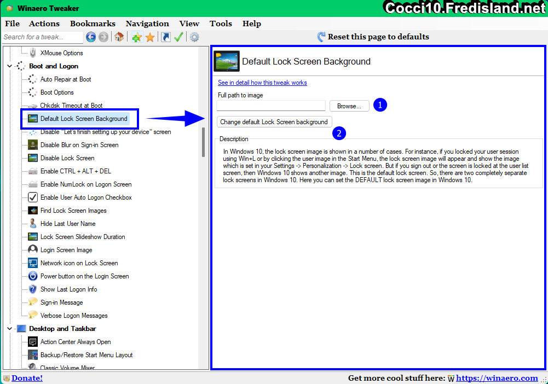The height and width of the screenshot is (384, 548).
Task: Select the Verbose Logon Messages label
Action: 74,316
